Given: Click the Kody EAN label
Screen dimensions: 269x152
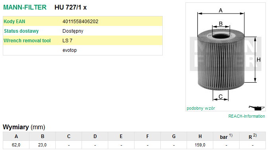Looking at the screenshot, I should click(x=14, y=22).
